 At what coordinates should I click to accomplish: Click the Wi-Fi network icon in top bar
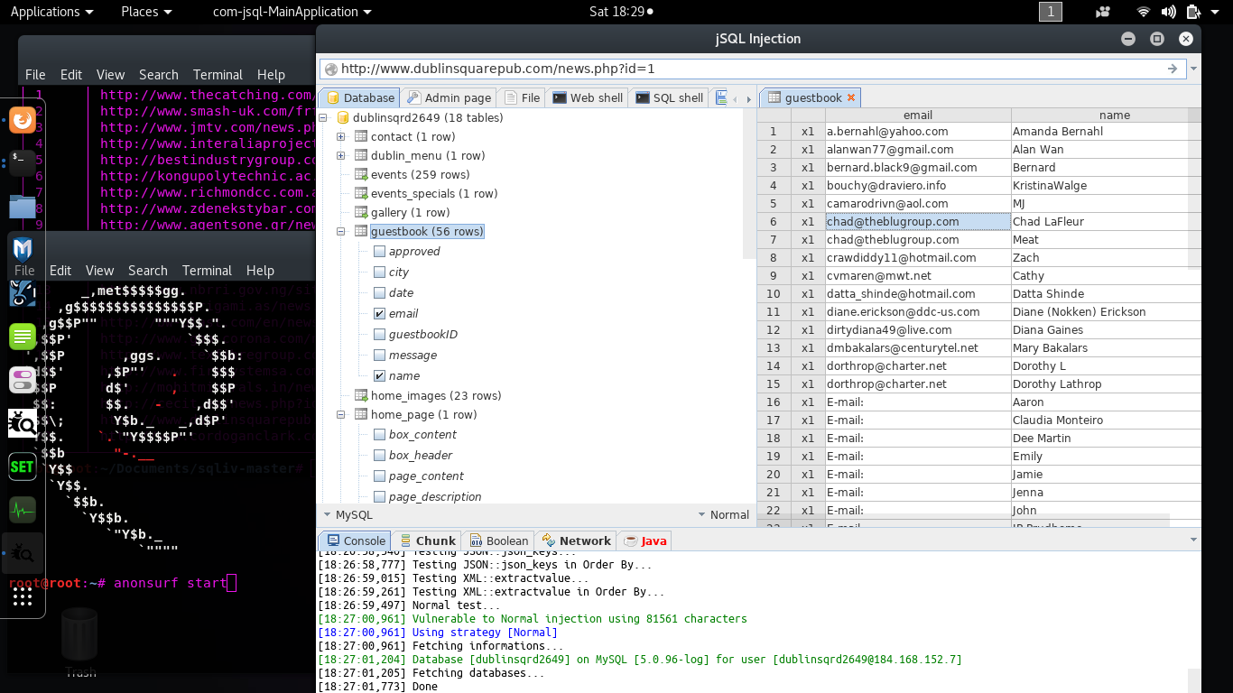(x=1144, y=12)
